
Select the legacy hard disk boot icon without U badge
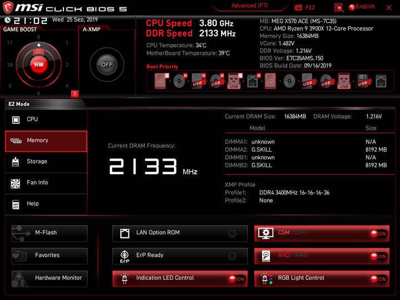(x=271, y=81)
